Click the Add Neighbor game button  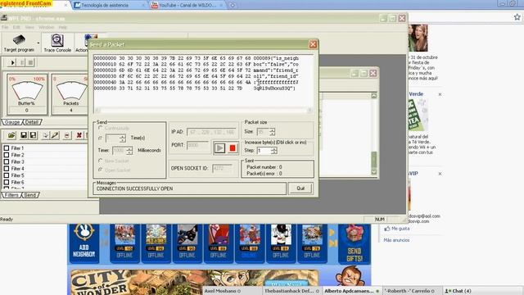[x=84, y=243]
